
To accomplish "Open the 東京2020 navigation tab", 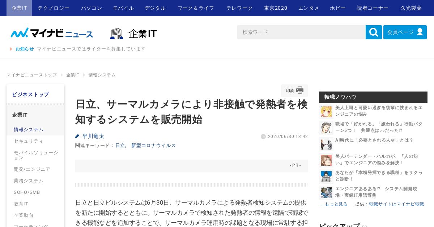I will coord(276,8).
